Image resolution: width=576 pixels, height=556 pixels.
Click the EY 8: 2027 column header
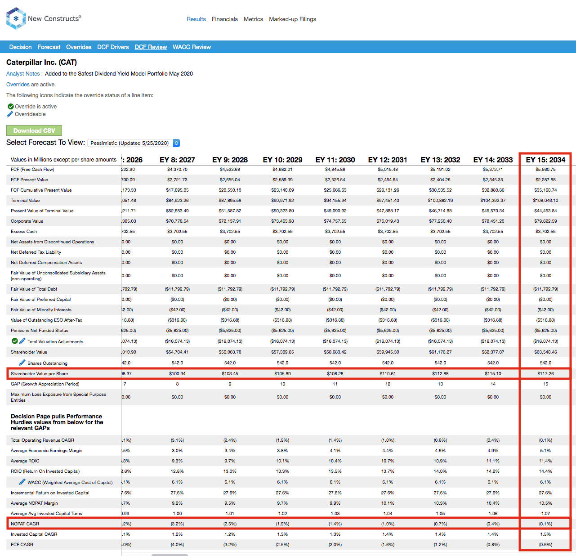[x=177, y=160]
